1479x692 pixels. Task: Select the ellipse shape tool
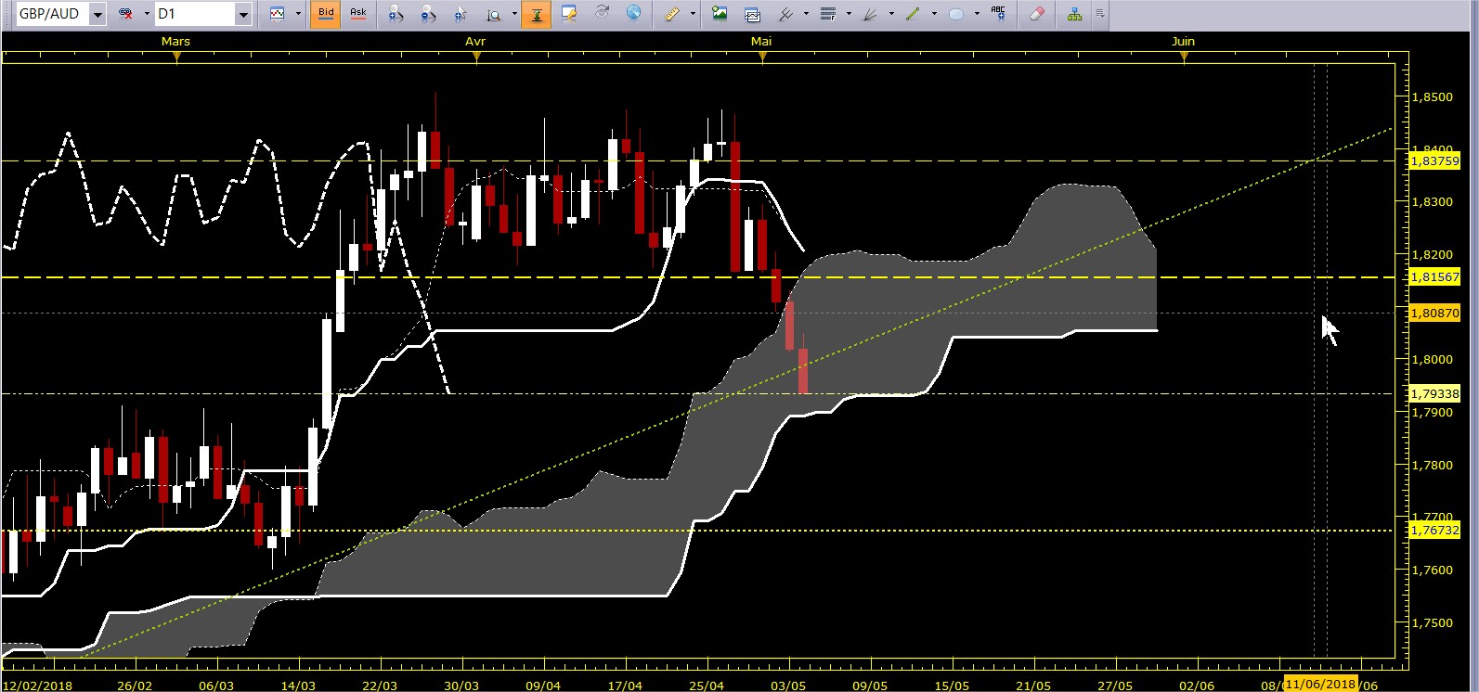tap(955, 14)
